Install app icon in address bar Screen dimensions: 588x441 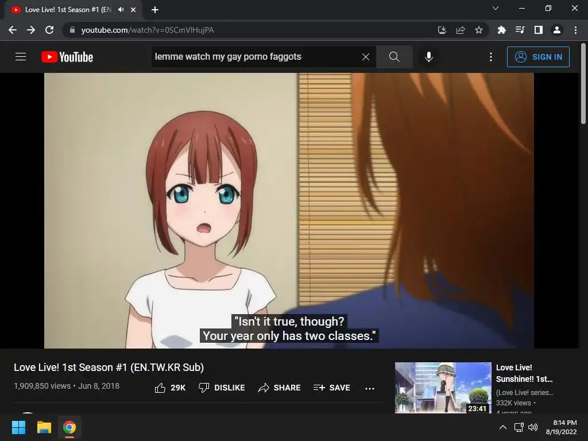442,30
